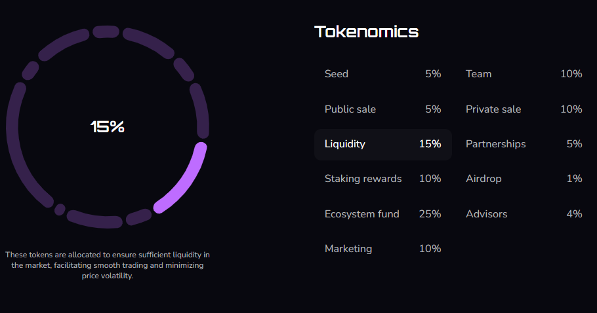
Task: Select the Airdrop allocation row
Action: click(x=524, y=179)
